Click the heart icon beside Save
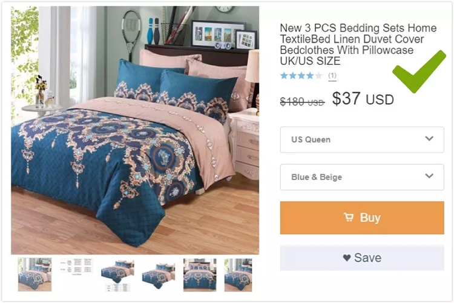The width and height of the screenshot is (454, 303). coord(347,258)
